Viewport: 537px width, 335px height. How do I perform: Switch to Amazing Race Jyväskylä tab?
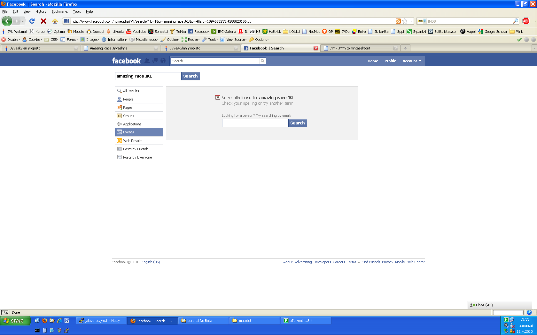pyautogui.click(x=120, y=48)
